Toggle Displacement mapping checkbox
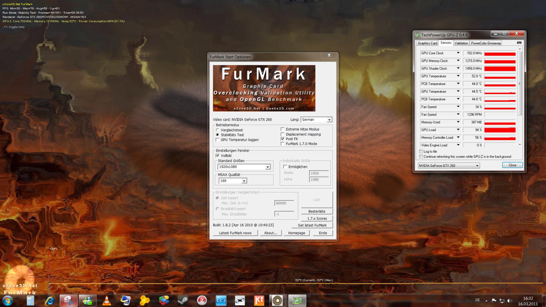Screen dimensions: 546x307 point(283,134)
